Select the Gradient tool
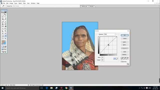160x90 pixels. pos(5,26)
